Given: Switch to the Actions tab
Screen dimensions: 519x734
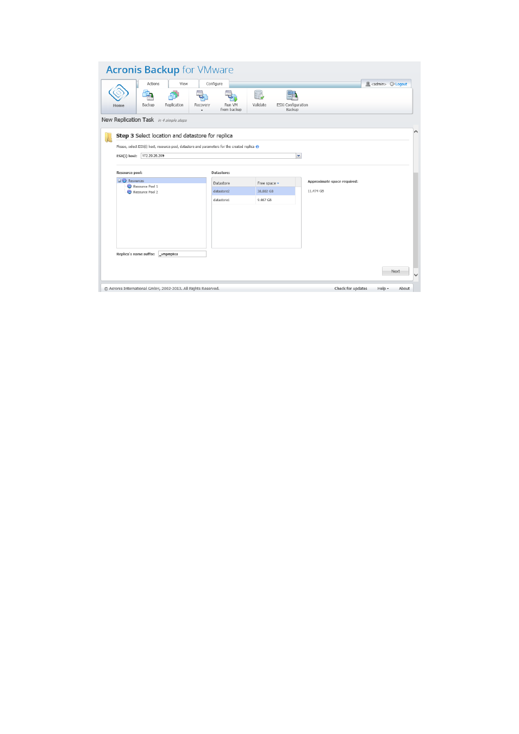Looking at the screenshot, I should 153,84.
